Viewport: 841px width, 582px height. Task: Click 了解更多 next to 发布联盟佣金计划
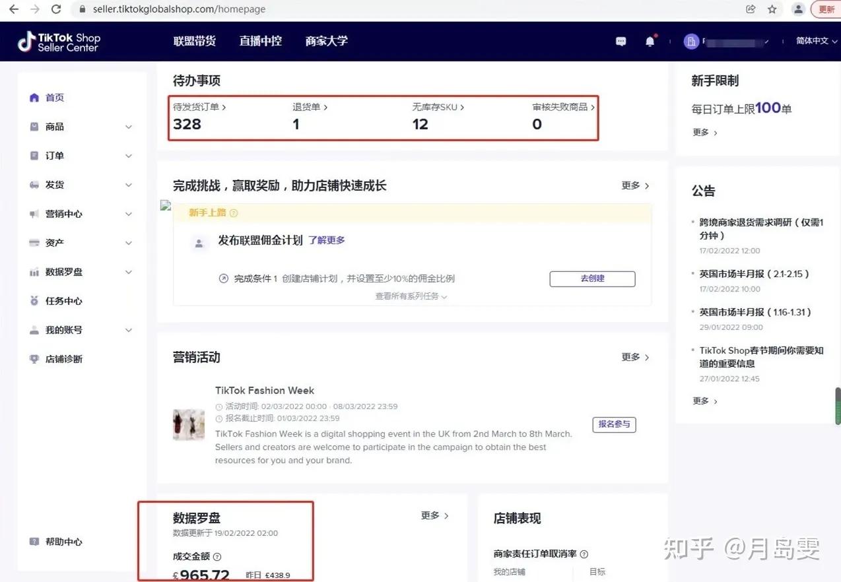(x=326, y=240)
